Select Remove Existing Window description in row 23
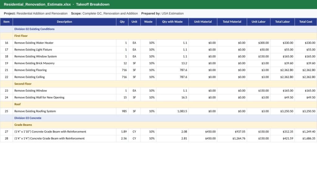317x171 pixels. click(x=64, y=91)
